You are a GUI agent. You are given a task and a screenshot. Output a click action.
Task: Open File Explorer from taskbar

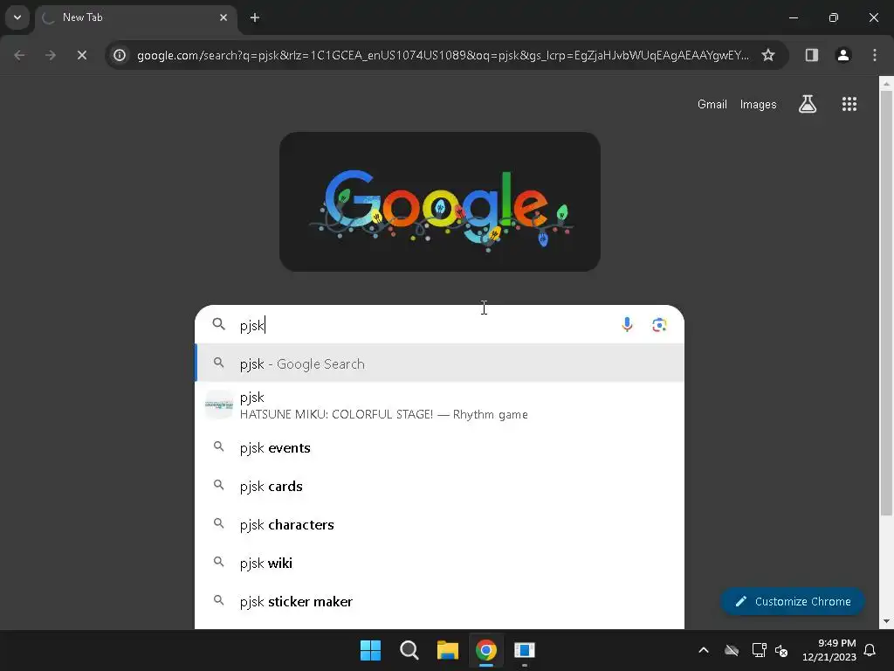click(x=448, y=650)
